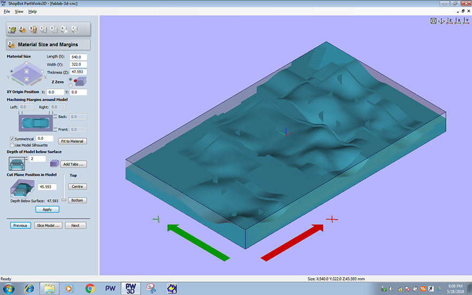Open media player taskbar icon
Screen dimensions: 472x295
69,289
